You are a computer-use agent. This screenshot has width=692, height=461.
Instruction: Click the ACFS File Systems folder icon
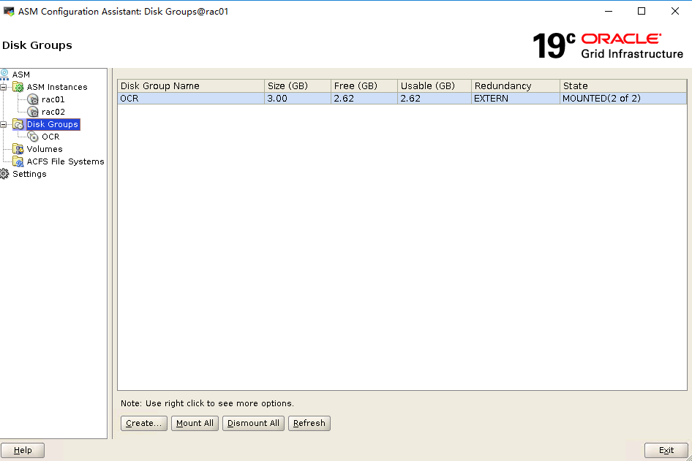(18, 161)
